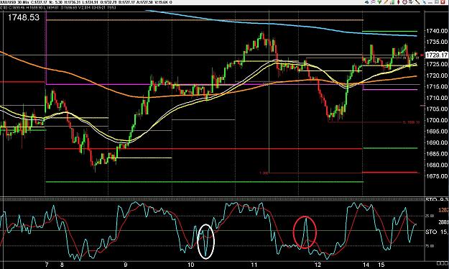Click date label 12 on time axis
This screenshot has height=269, width=449.
tap(318, 265)
